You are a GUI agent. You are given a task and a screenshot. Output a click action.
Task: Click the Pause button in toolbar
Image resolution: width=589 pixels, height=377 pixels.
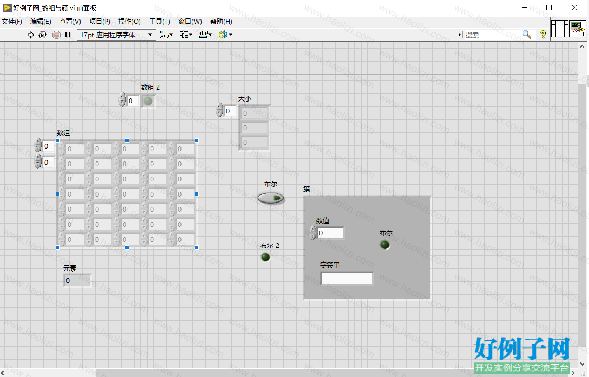pos(68,35)
